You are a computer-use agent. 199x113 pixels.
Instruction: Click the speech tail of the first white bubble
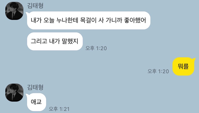pos(27,13)
